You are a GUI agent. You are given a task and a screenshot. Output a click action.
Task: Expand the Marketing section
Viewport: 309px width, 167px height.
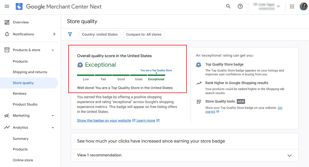point(53,116)
